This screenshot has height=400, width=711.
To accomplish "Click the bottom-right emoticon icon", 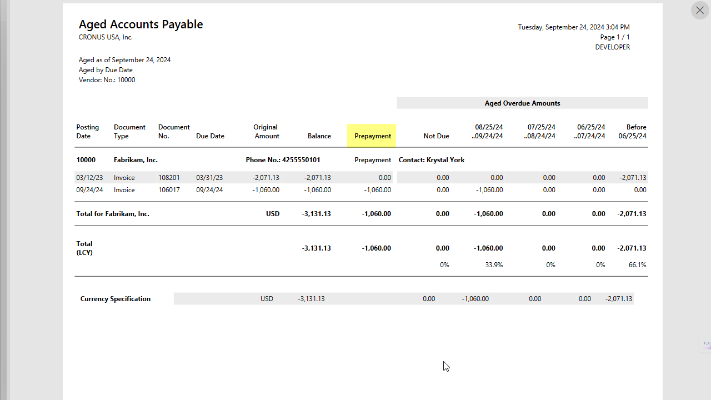I will pyautogui.click(x=707, y=343).
